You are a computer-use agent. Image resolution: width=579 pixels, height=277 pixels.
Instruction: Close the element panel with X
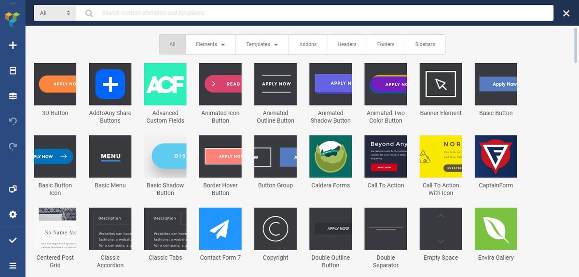coord(566,13)
